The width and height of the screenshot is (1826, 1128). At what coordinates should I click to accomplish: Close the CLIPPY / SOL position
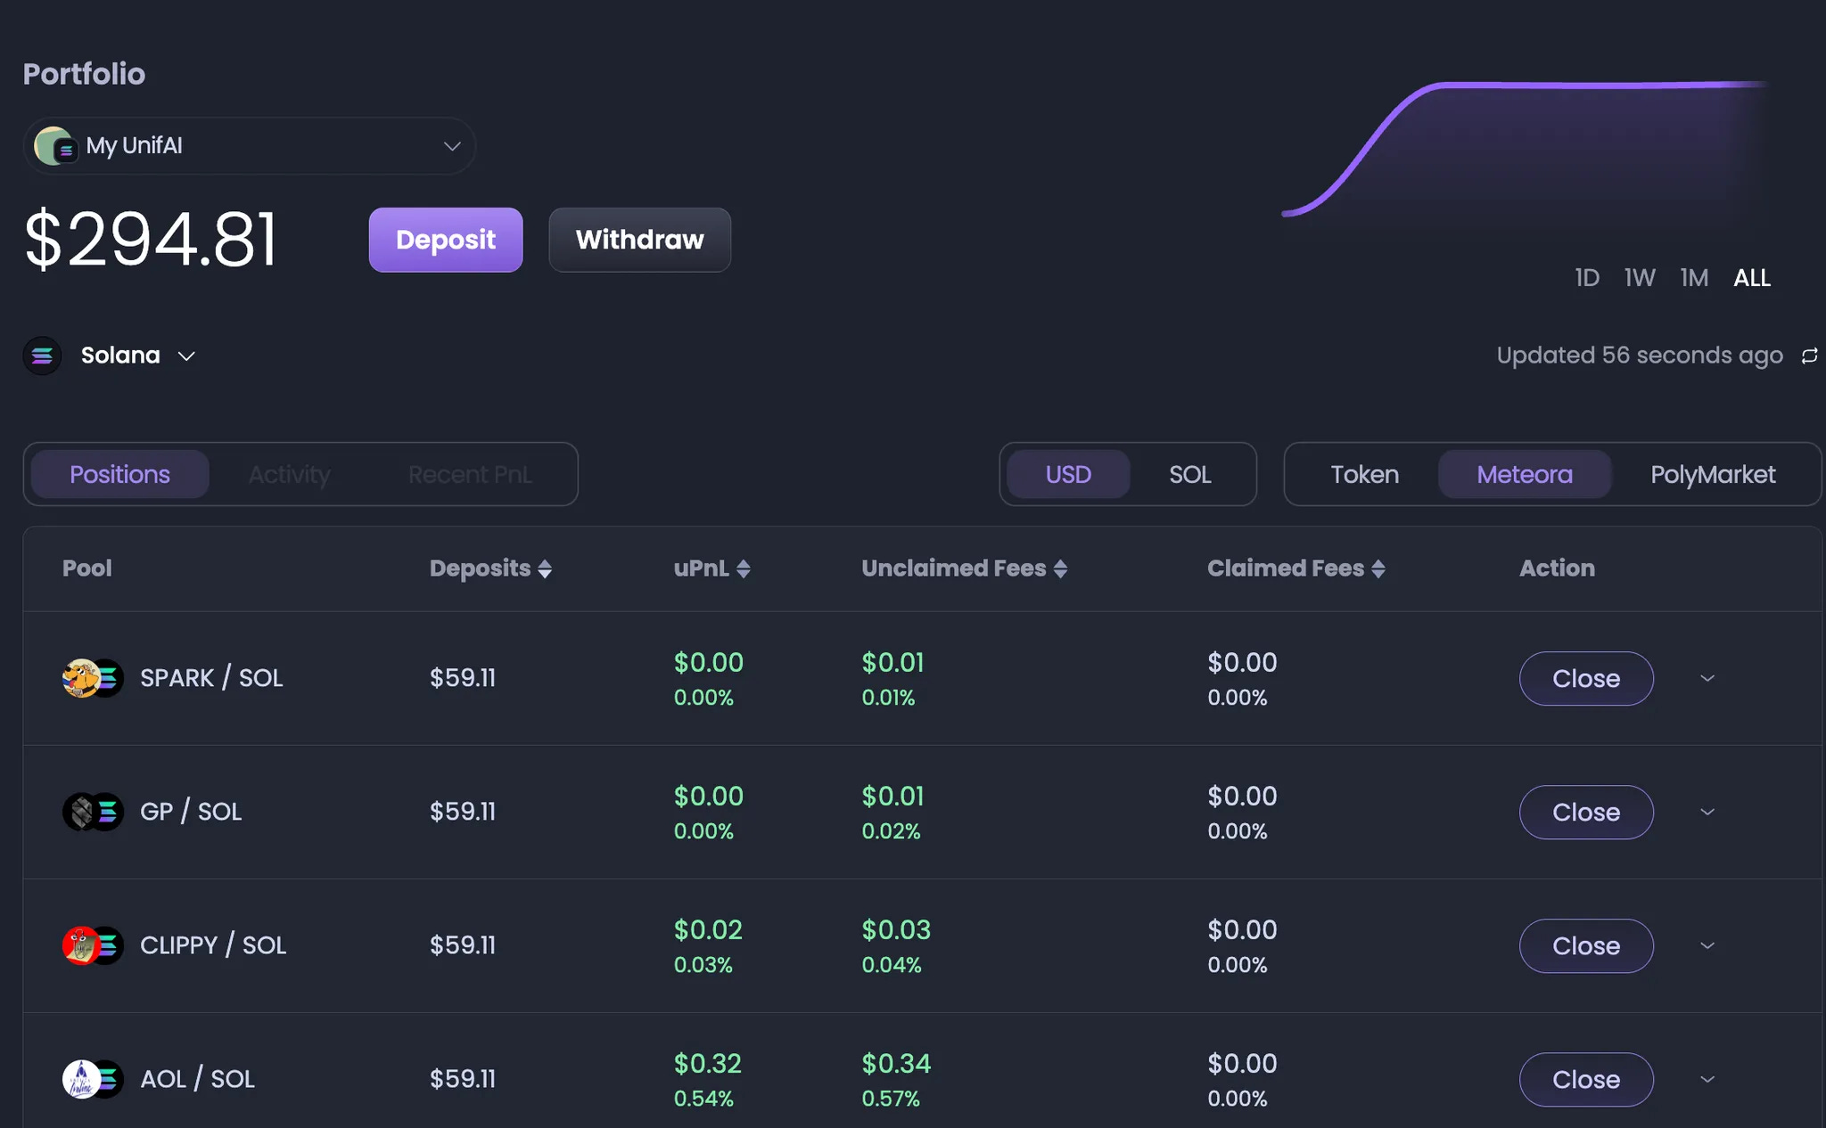click(x=1585, y=946)
